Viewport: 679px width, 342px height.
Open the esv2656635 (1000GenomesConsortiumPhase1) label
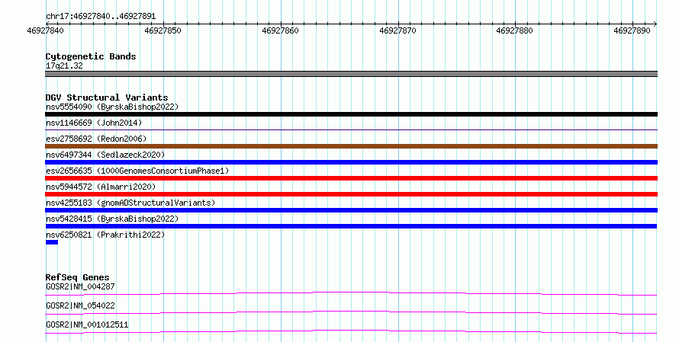pyautogui.click(x=137, y=171)
